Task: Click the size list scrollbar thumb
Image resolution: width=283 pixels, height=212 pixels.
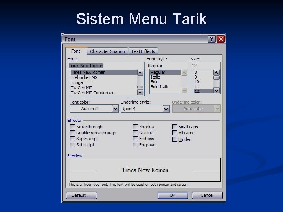Action: (217, 78)
